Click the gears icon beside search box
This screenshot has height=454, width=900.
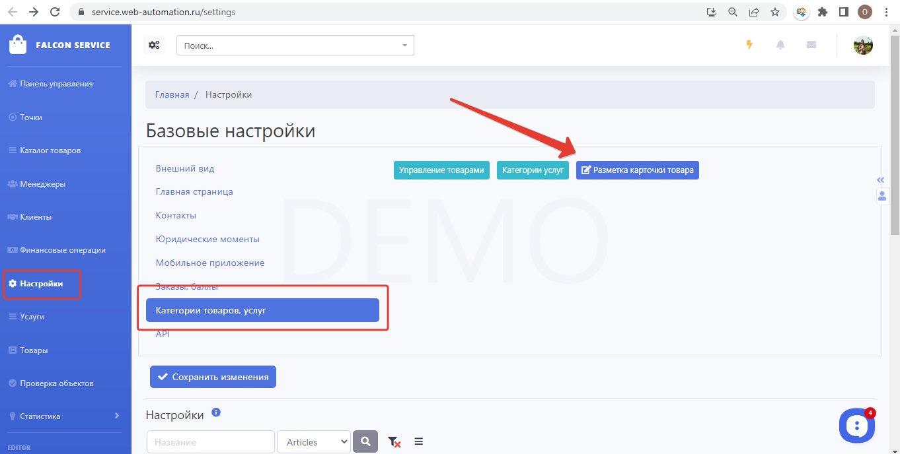[x=154, y=45]
